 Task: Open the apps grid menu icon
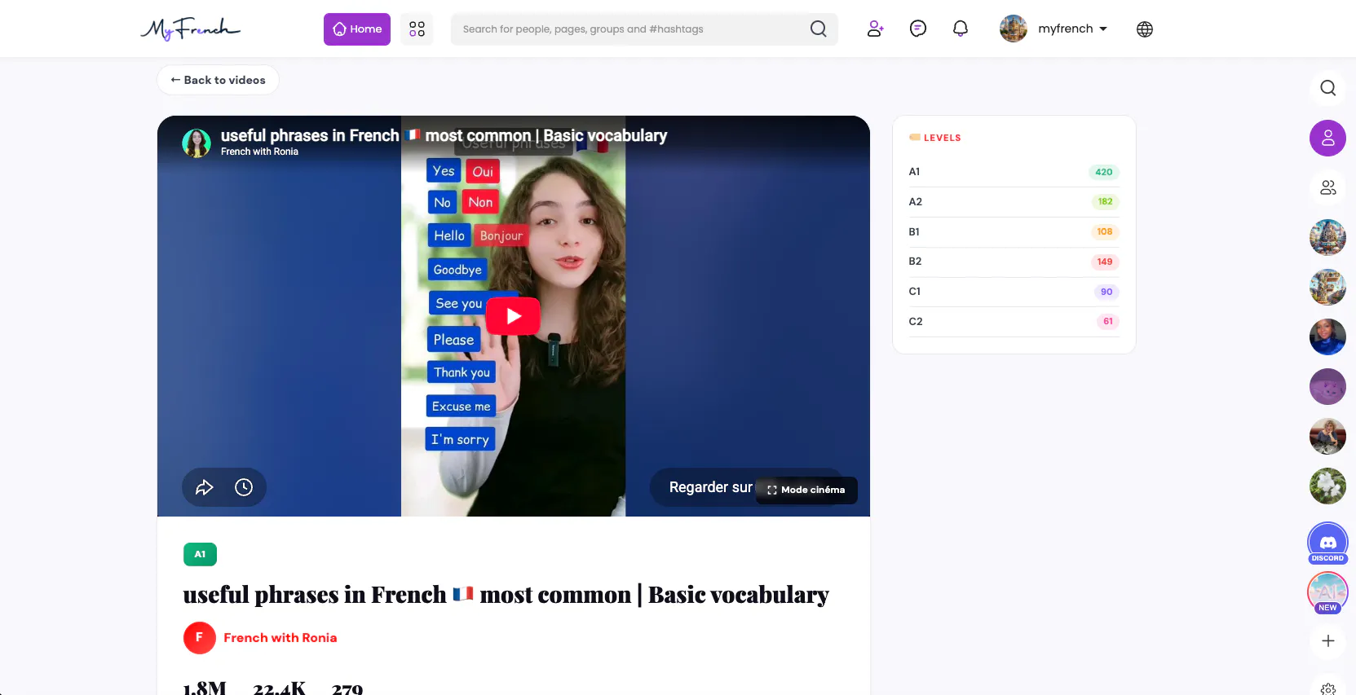[417, 29]
